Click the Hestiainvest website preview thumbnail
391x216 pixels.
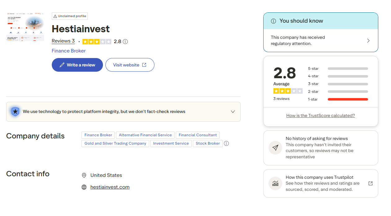25,27
